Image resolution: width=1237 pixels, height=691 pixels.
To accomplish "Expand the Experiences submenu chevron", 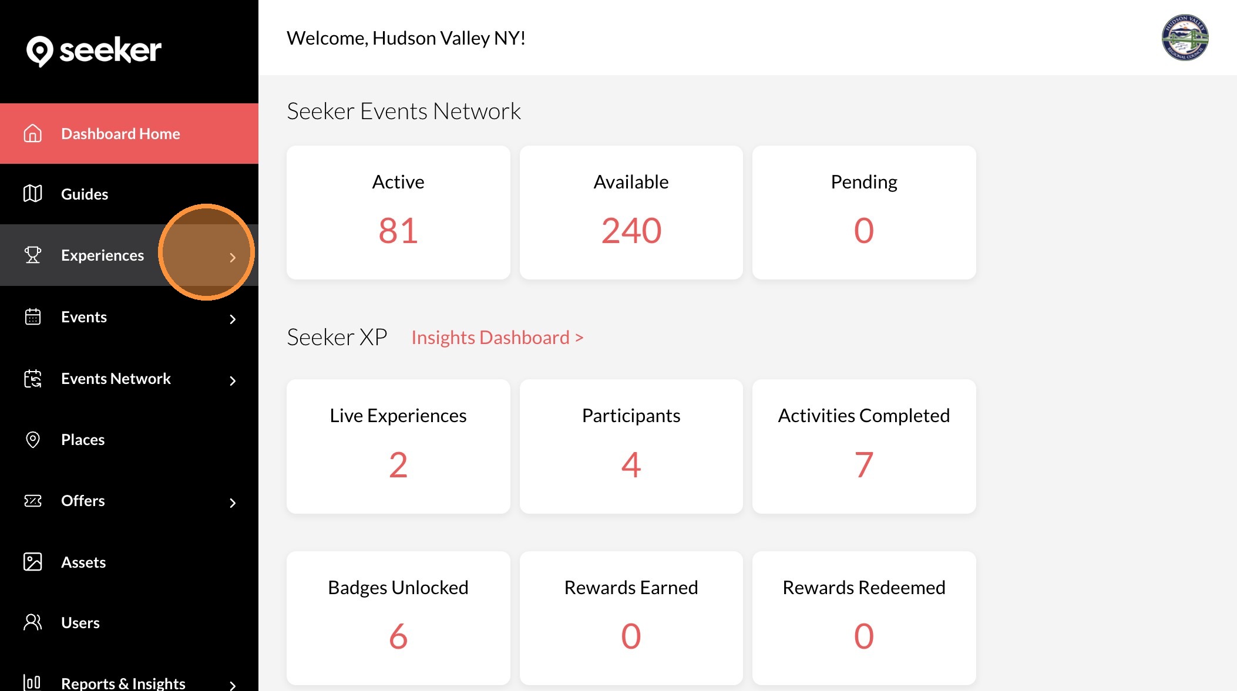I will (x=233, y=257).
